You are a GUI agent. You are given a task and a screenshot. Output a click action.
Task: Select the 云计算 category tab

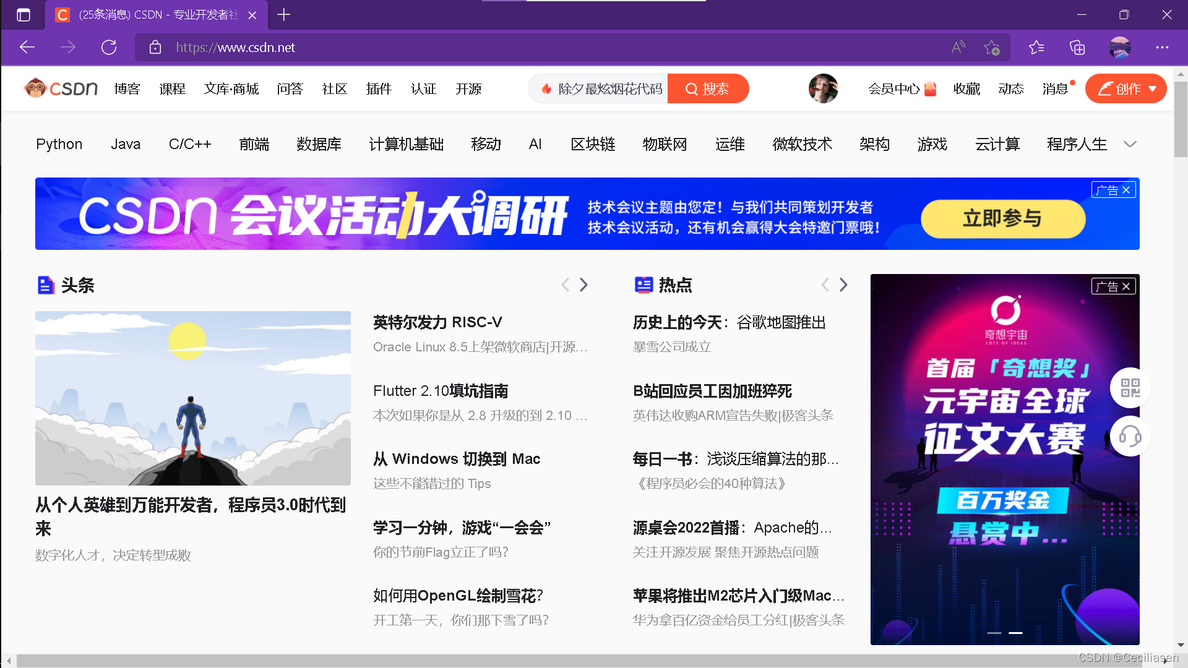(x=997, y=144)
